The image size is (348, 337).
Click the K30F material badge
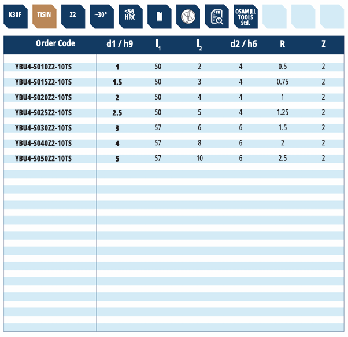pyautogui.click(x=16, y=15)
